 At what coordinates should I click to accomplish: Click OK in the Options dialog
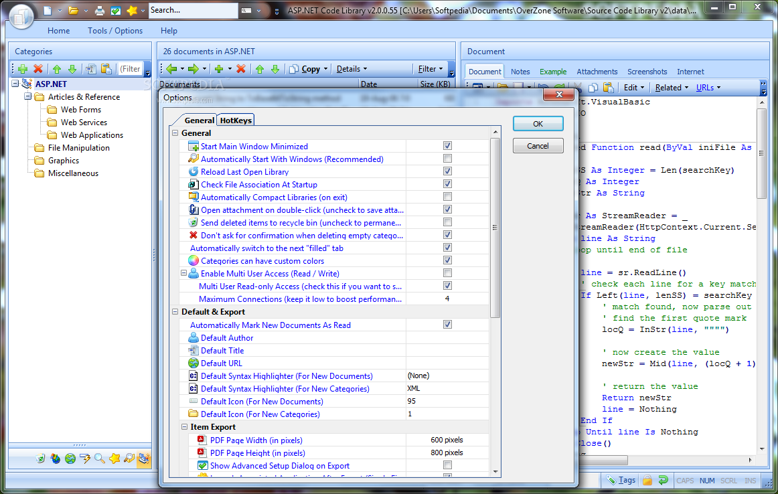538,124
